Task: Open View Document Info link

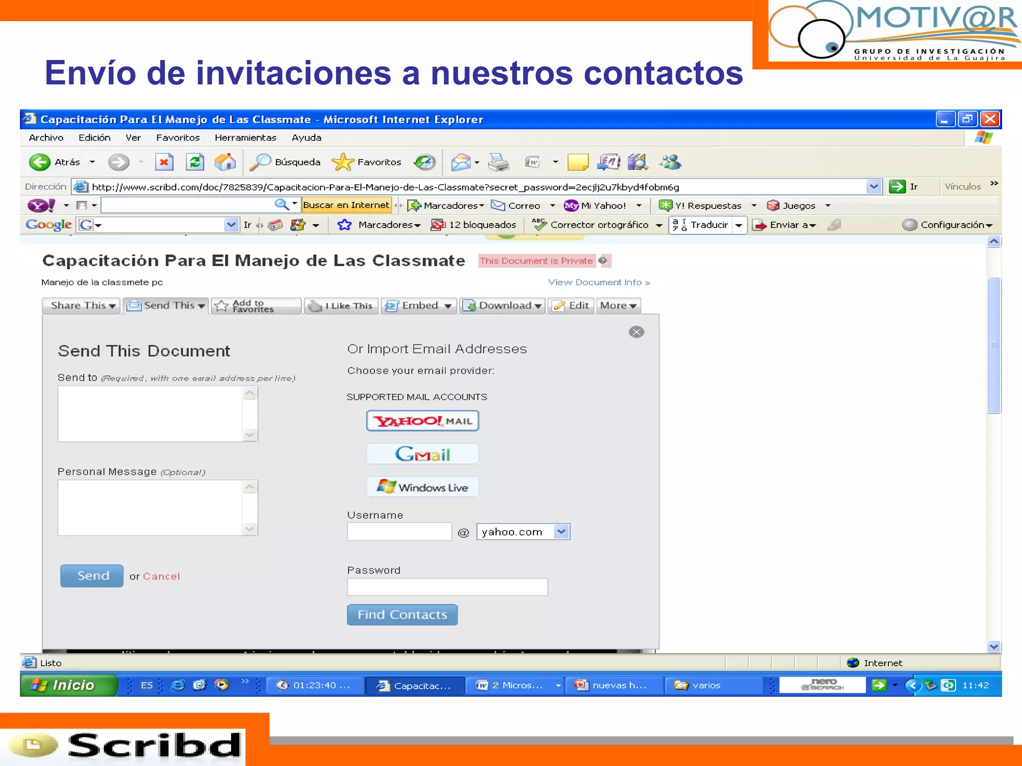Action: point(599,282)
